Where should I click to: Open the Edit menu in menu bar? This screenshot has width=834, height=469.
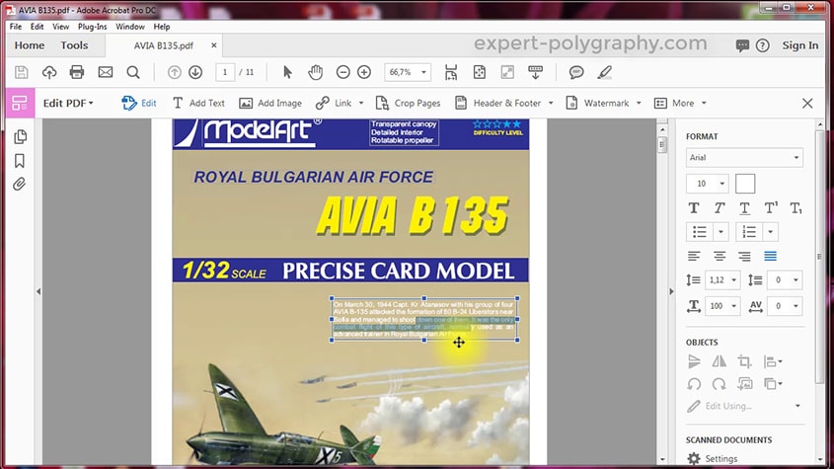37,27
